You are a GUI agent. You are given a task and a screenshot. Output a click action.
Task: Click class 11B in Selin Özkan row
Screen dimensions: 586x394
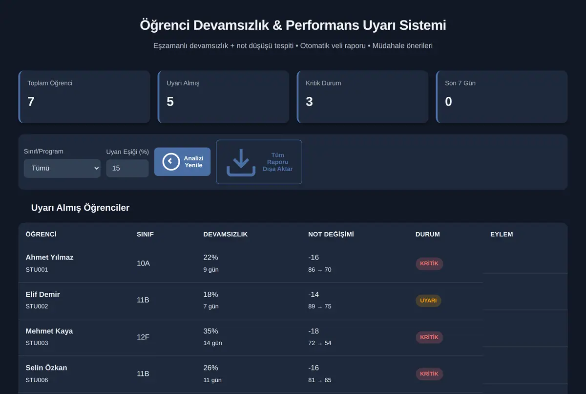tap(143, 373)
